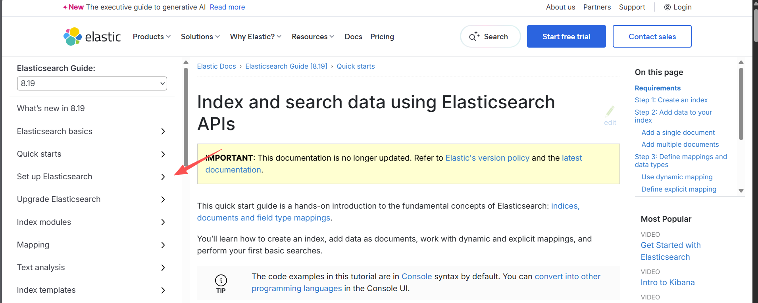Image resolution: width=758 pixels, height=303 pixels.
Task: Open the Products dropdown menu
Action: [x=152, y=36]
